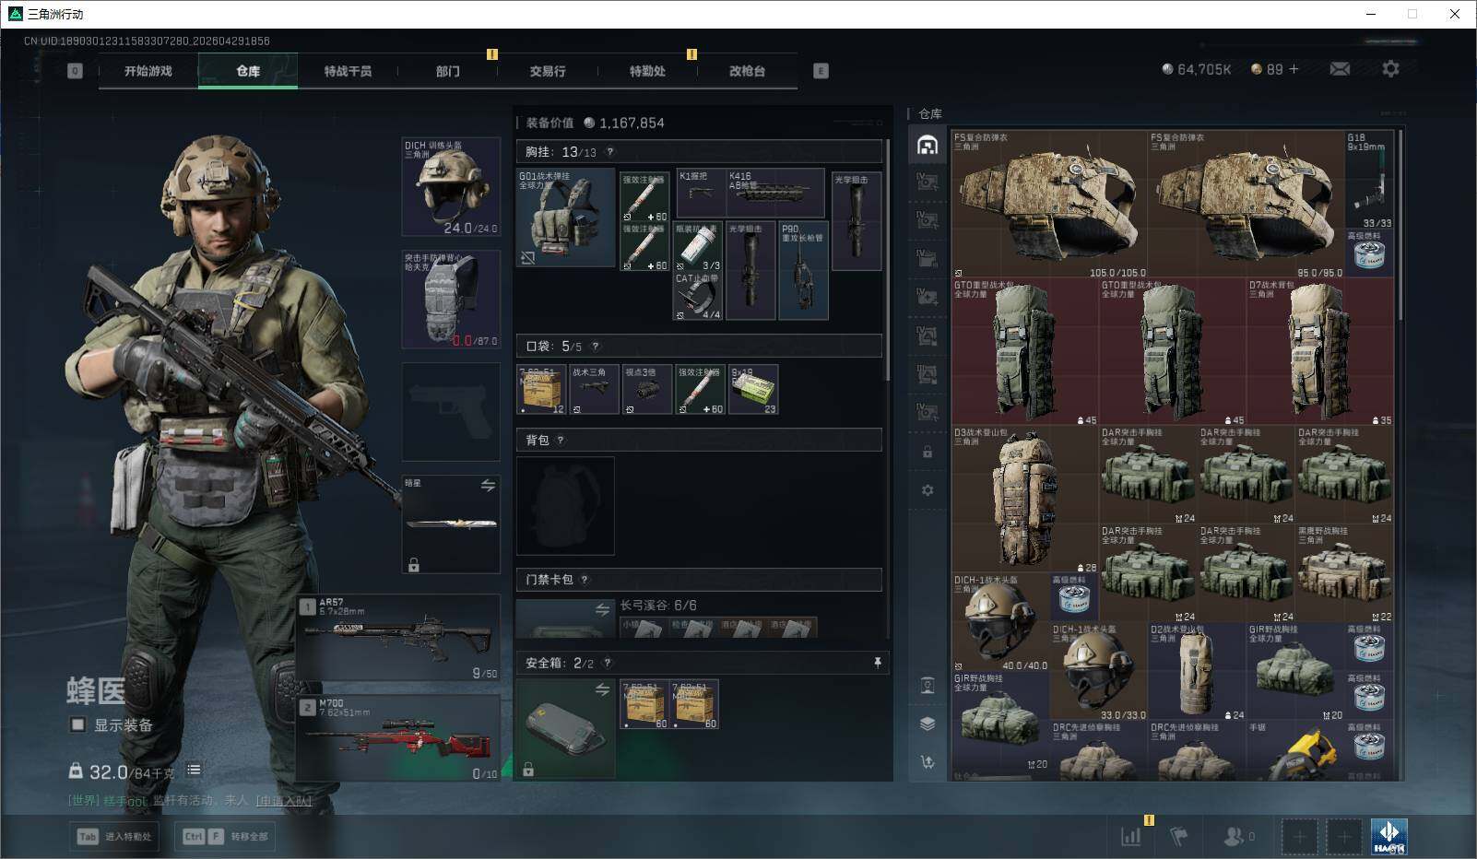The height and width of the screenshot is (859, 1477).
Task: Open the 部门 tab
Action: 448,71
